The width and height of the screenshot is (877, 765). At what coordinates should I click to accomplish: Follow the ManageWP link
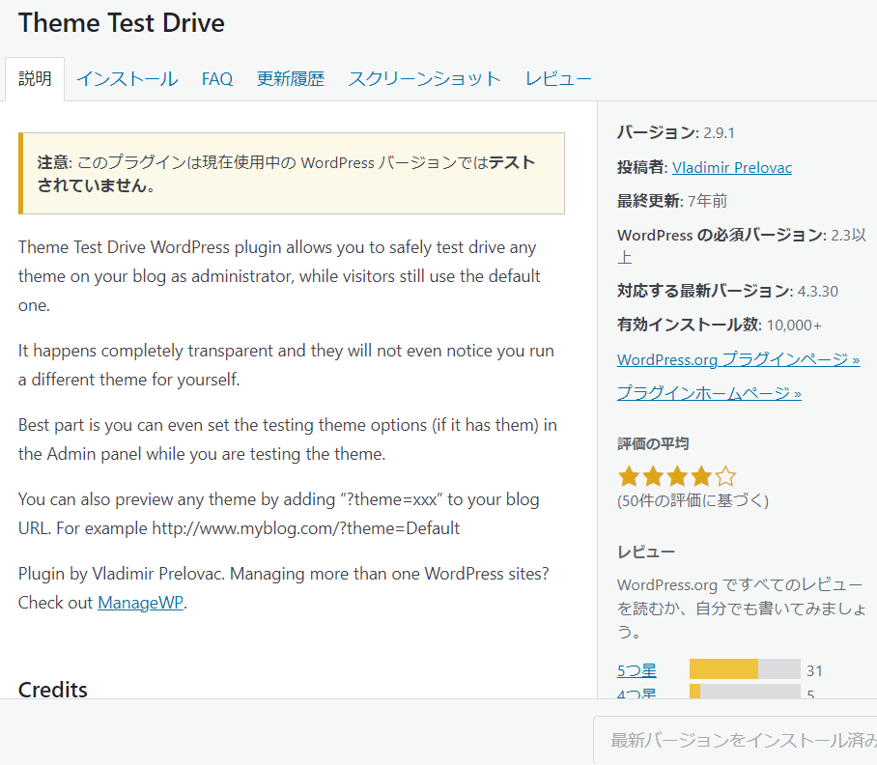click(140, 603)
